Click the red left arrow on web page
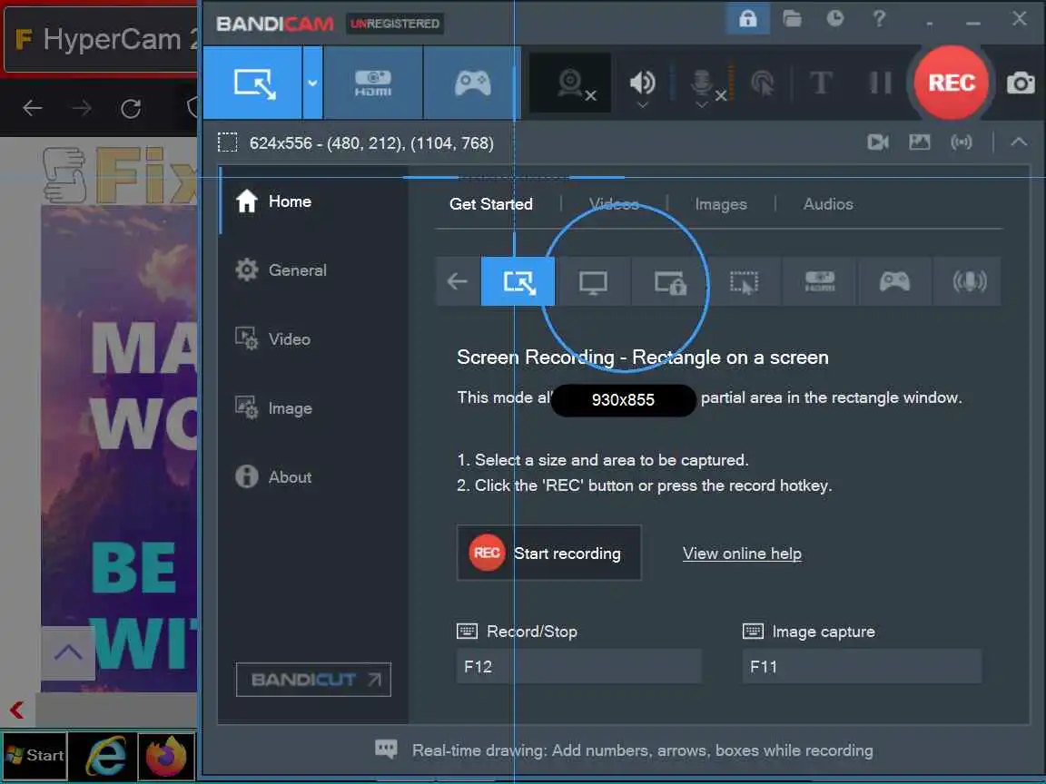This screenshot has height=784, width=1046. pos(17,710)
